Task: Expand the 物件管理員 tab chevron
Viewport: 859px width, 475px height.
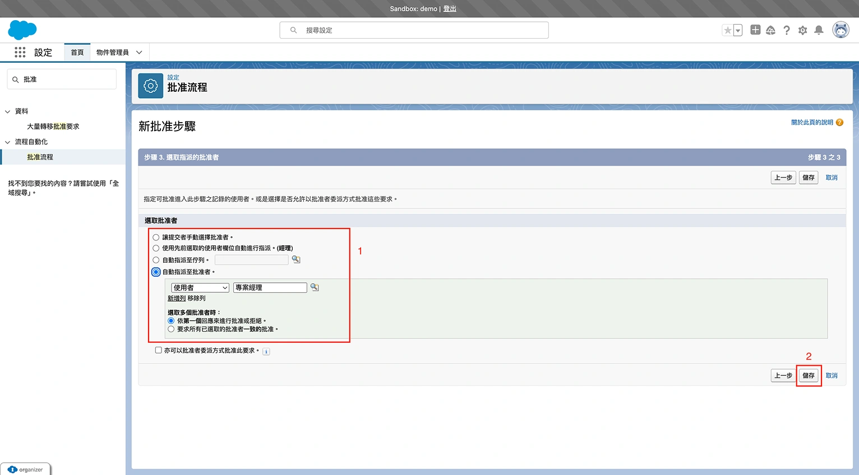Action: pyautogui.click(x=139, y=53)
